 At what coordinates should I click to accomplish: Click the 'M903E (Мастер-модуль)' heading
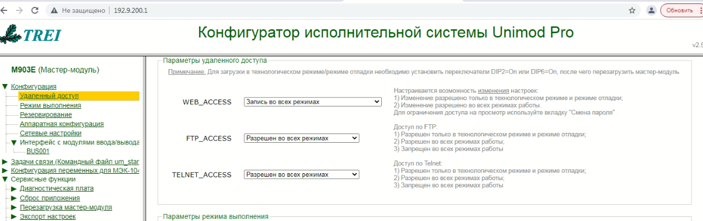pyautogui.click(x=55, y=70)
